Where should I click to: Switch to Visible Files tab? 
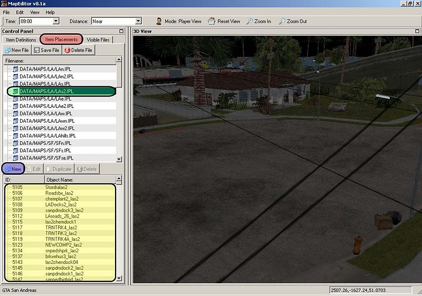[98, 40]
